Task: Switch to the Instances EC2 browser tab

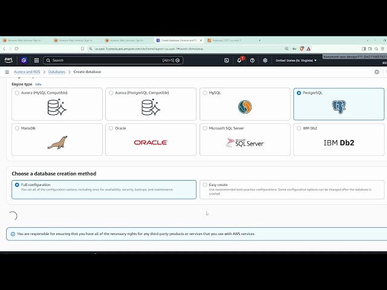Action: tap(227, 40)
